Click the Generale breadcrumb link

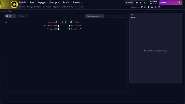[4, 11]
